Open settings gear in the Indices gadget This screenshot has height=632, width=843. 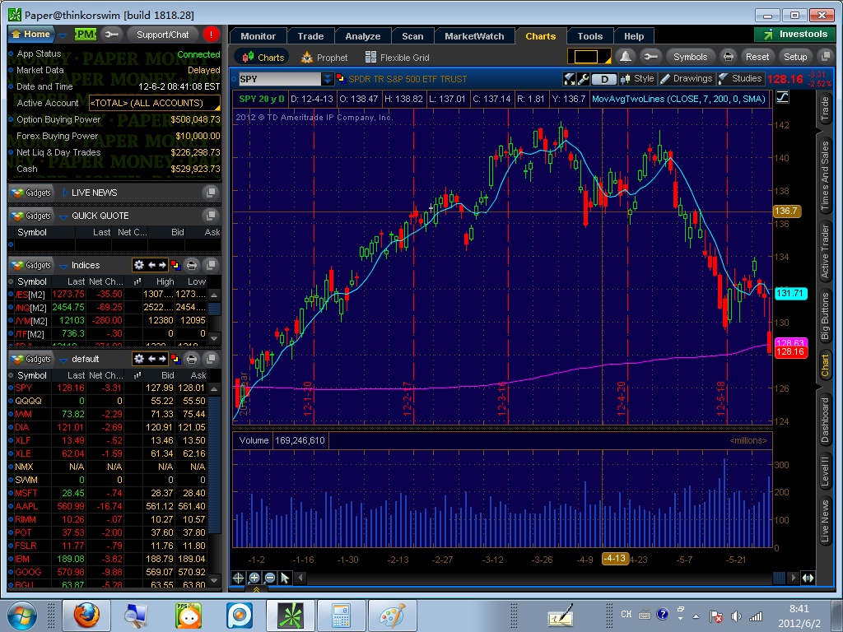[x=138, y=265]
